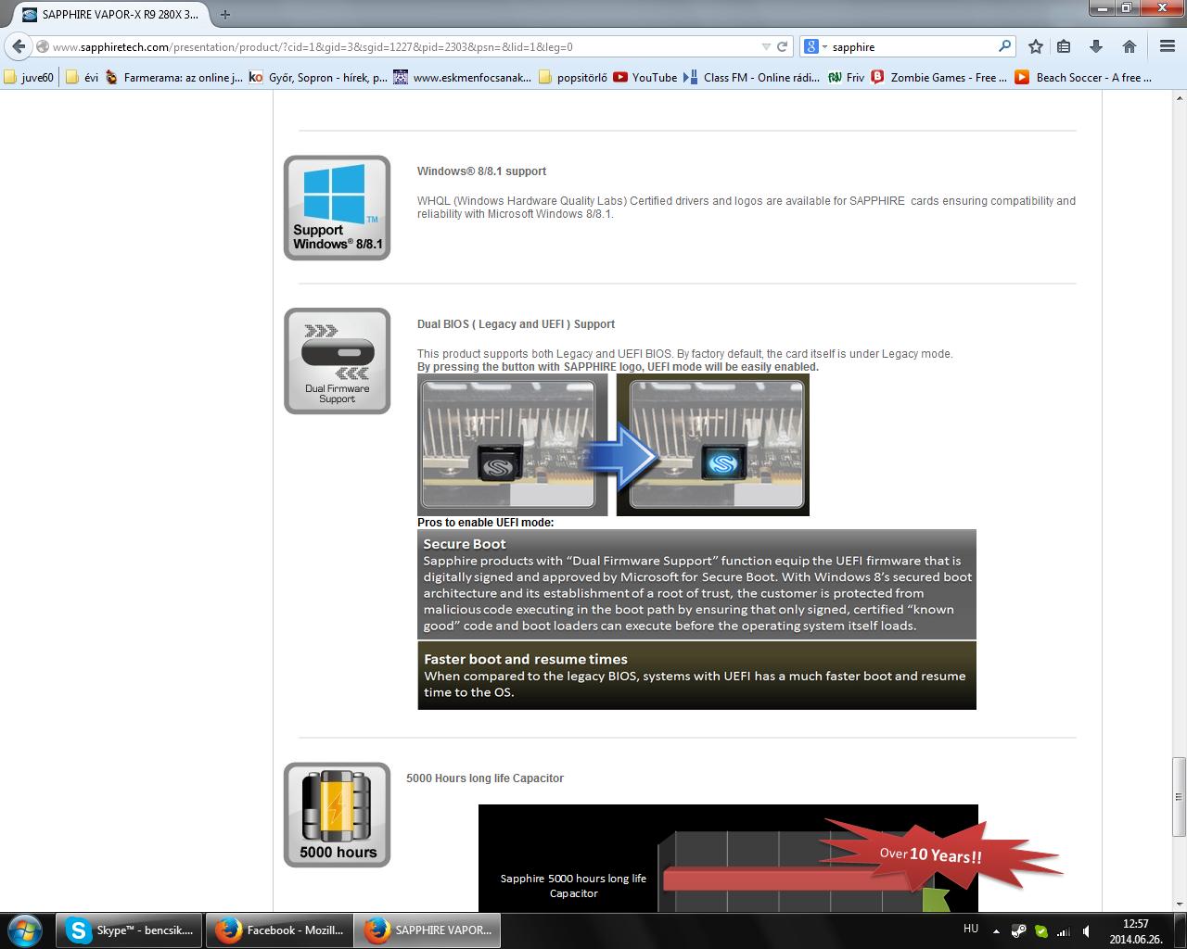Click the green checkmark tray icon

coord(1040,930)
